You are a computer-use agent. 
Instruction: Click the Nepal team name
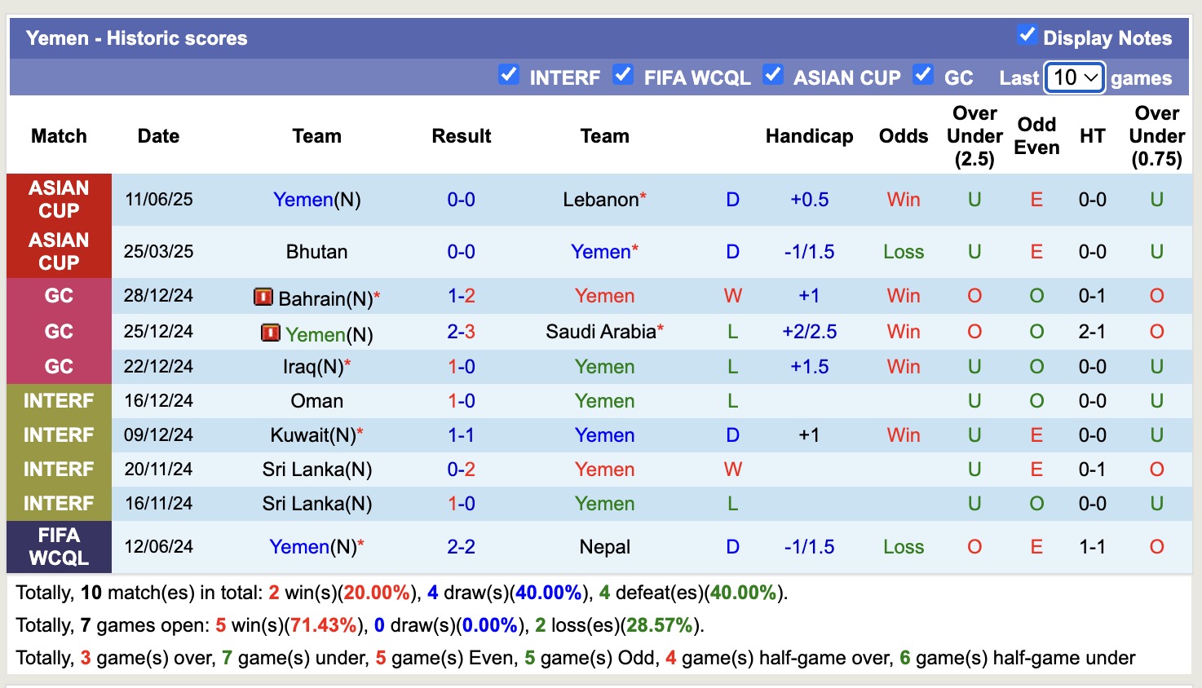click(x=604, y=546)
